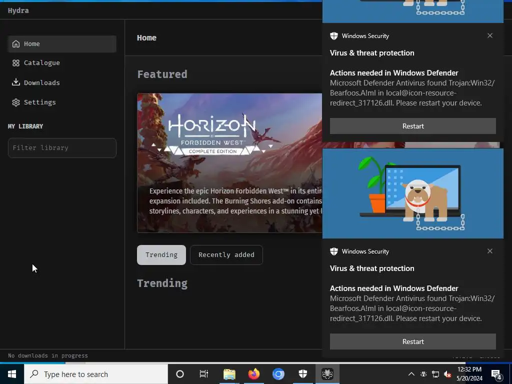512x384 pixels.
Task: Open Cortana circle icon on taskbar
Action: point(180,374)
